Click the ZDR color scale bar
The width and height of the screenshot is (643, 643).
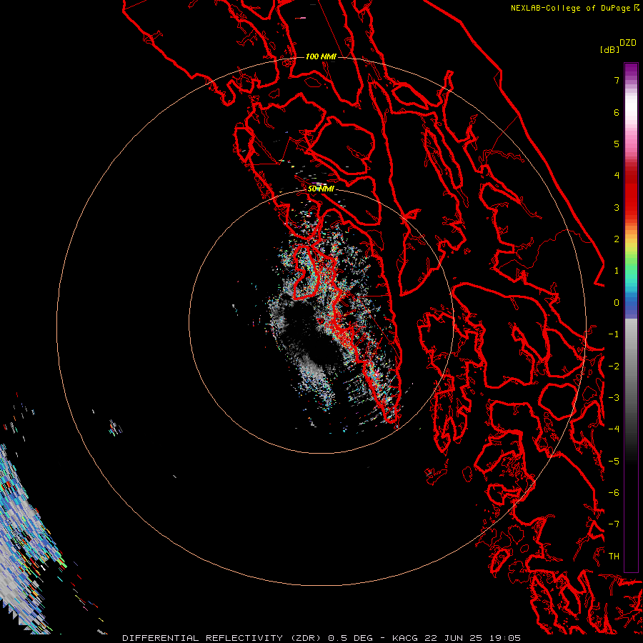point(631,317)
